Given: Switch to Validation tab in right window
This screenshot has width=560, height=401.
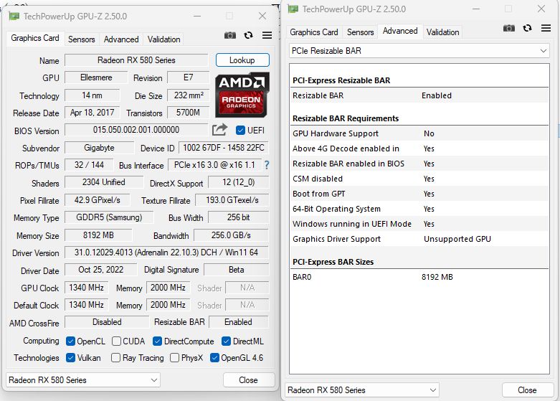Looking at the screenshot, I should [442, 32].
